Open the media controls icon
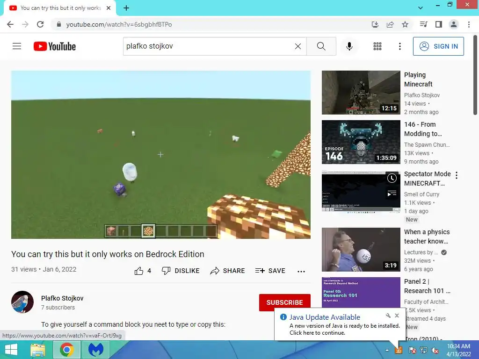The image size is (479, 359). [423, 24]
